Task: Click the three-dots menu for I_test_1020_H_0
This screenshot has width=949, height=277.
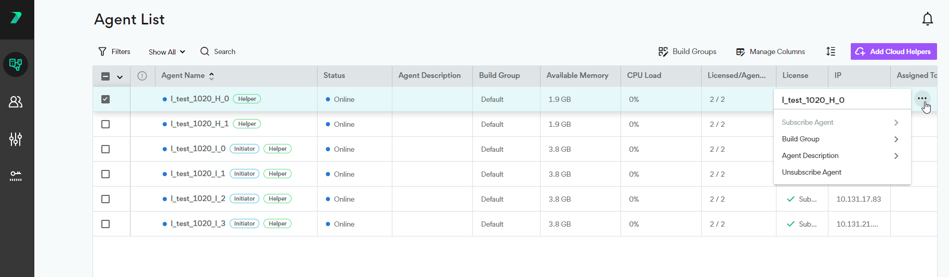Action: point(922,98)
